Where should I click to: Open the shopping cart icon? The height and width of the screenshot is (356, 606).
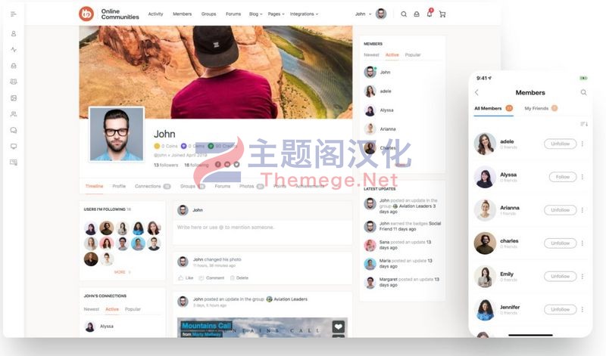(442, 14)
